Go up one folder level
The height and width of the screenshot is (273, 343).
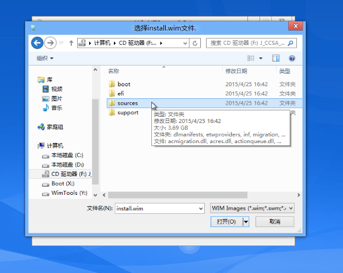71,43
